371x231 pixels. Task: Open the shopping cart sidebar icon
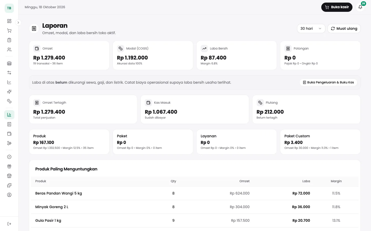coord(9,31)
